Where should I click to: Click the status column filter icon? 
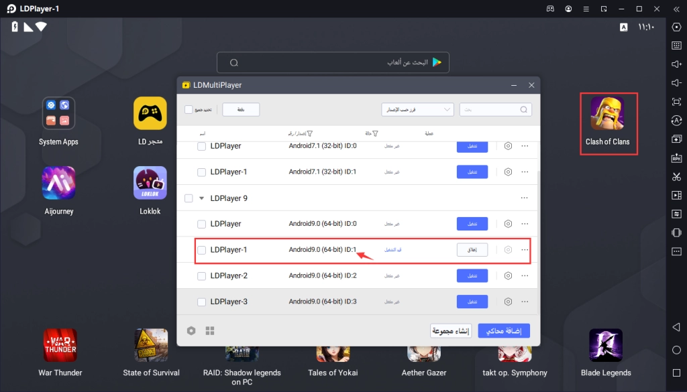pyautogui.click(x=376, y=133)
